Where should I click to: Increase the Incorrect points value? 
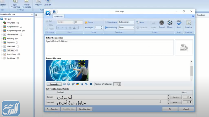coord(190,101)
